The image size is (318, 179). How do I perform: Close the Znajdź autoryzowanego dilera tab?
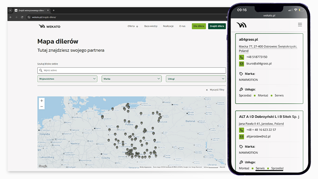point(48,10)
